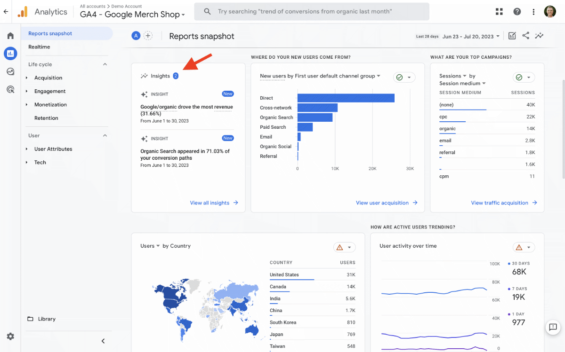Navigate to Home using the home icon
This screenshot has width=565, height=352.
(x=10, y=35)
